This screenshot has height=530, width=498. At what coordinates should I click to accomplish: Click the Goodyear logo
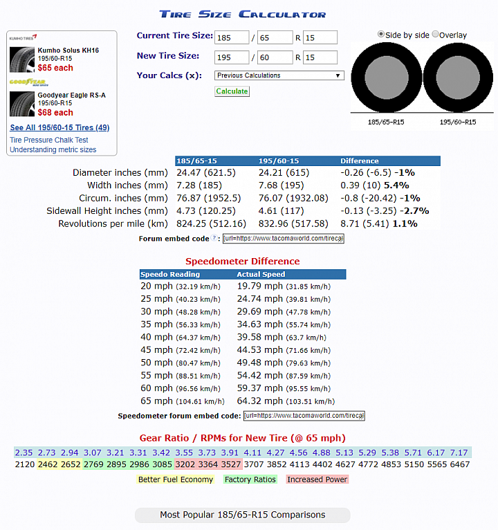pos(29,82)
